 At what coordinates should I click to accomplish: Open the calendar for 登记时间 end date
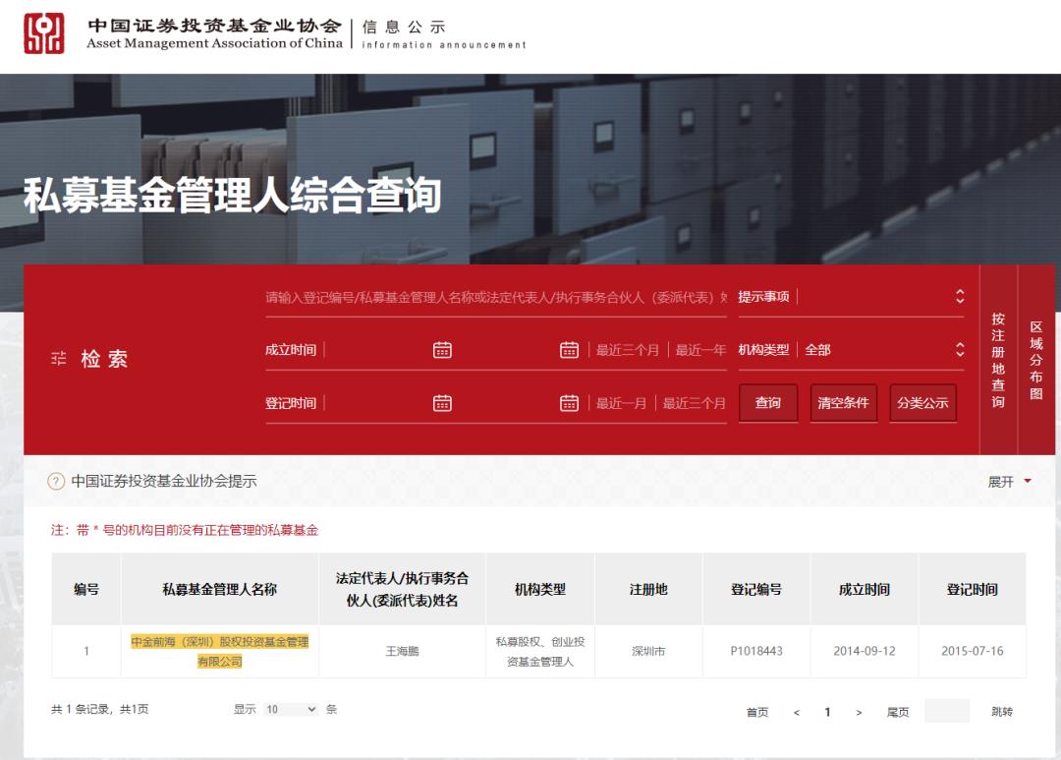(568, 402)
